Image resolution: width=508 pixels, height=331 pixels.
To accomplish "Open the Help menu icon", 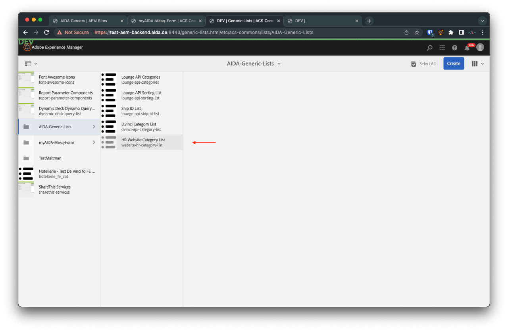I will pos(454,47).
